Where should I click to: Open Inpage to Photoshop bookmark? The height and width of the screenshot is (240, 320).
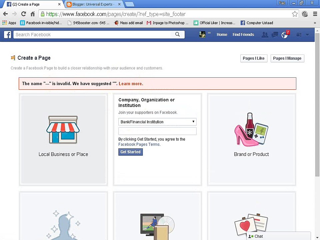coord(168,23)
